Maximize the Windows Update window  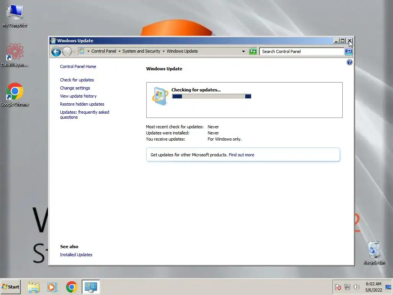(342, 41)
